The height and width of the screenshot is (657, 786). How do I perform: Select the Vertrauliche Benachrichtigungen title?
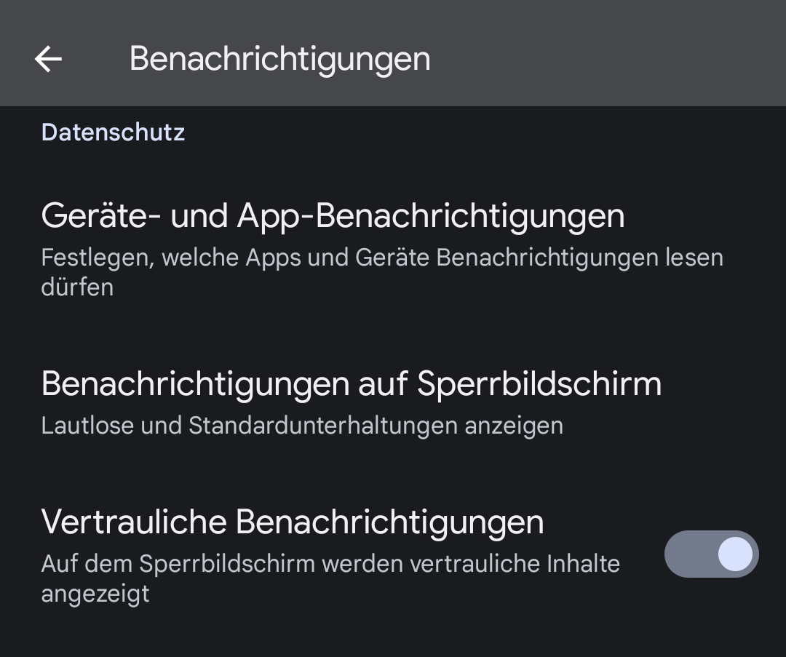292,522
